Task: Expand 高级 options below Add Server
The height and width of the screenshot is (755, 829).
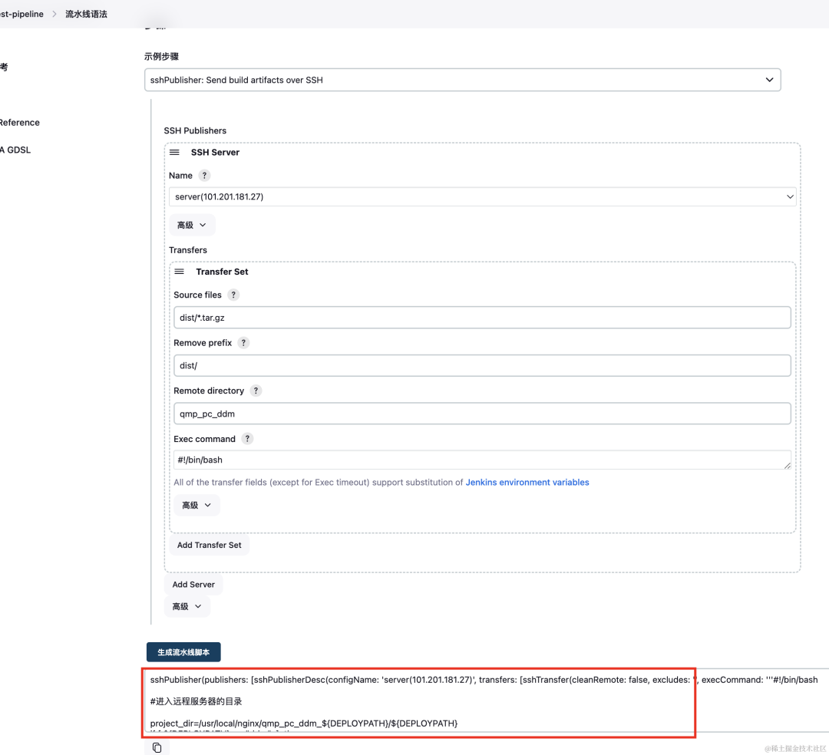Action: tap(187, 607)
